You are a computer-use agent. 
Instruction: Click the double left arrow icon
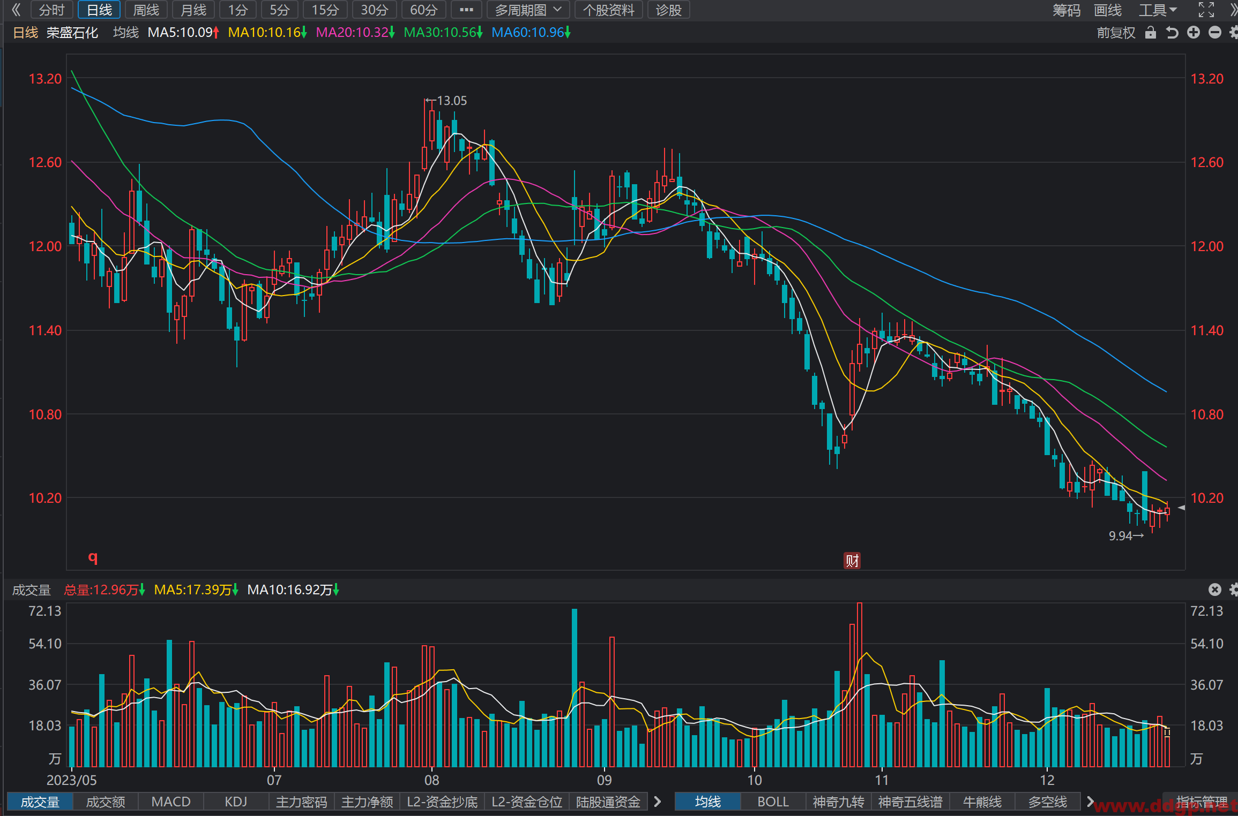click(16, 10)
